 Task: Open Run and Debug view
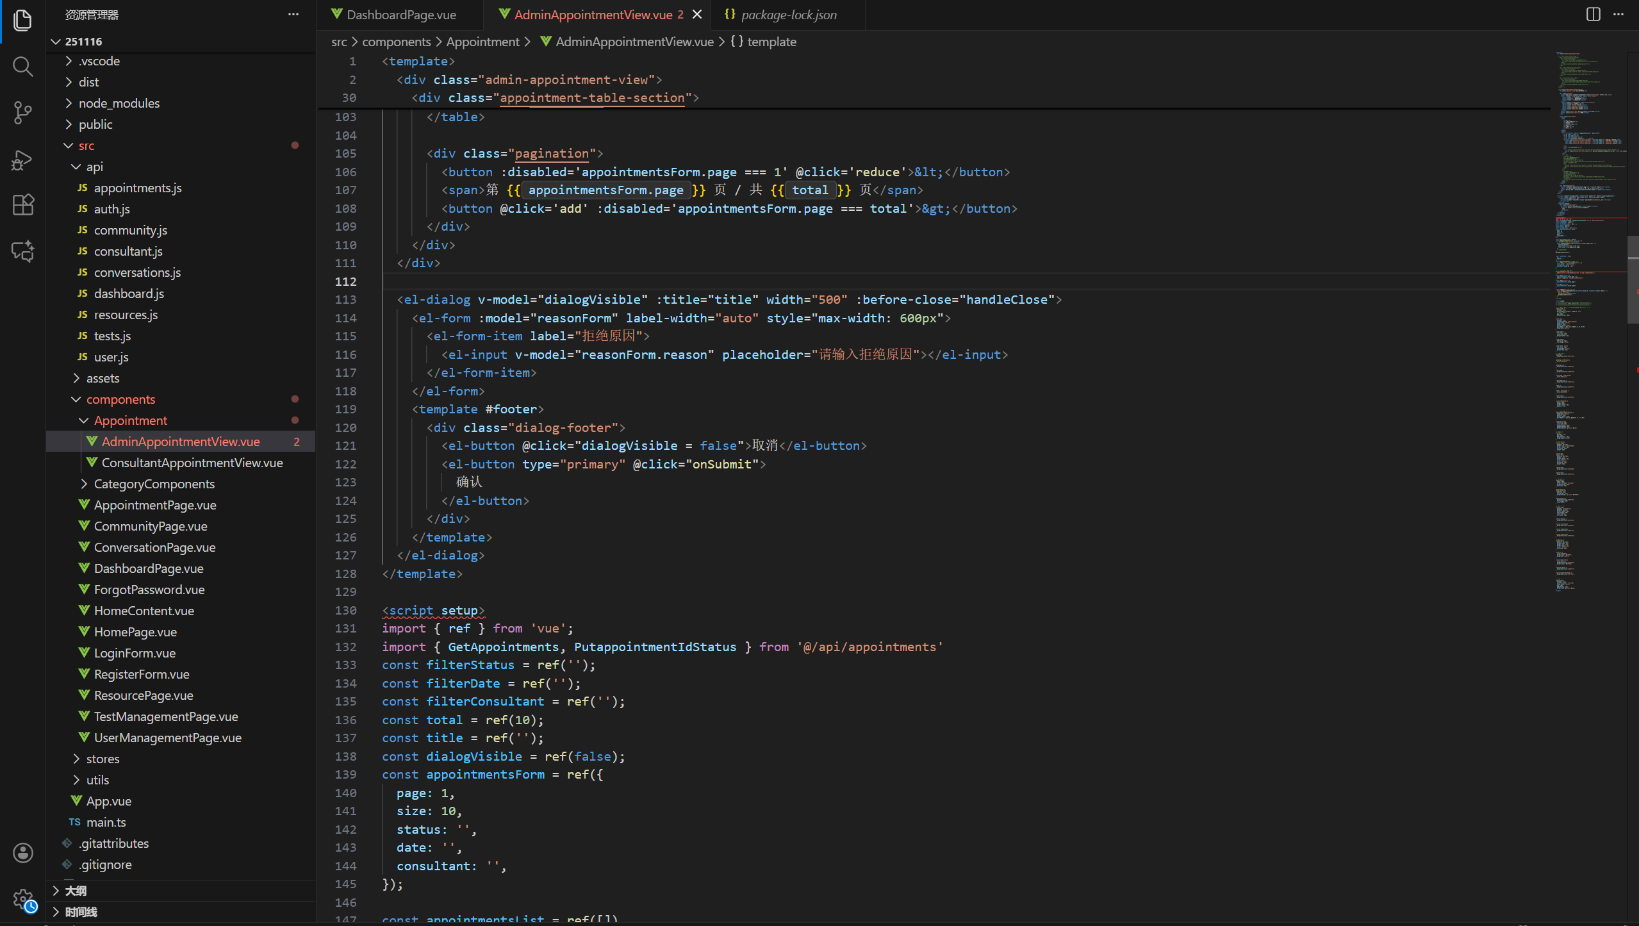[x=22, y=160]
